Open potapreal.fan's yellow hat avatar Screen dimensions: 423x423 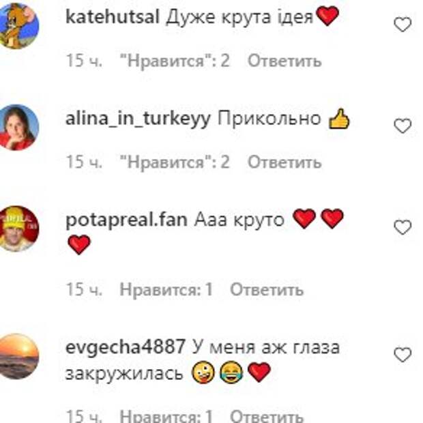[18, 229]
